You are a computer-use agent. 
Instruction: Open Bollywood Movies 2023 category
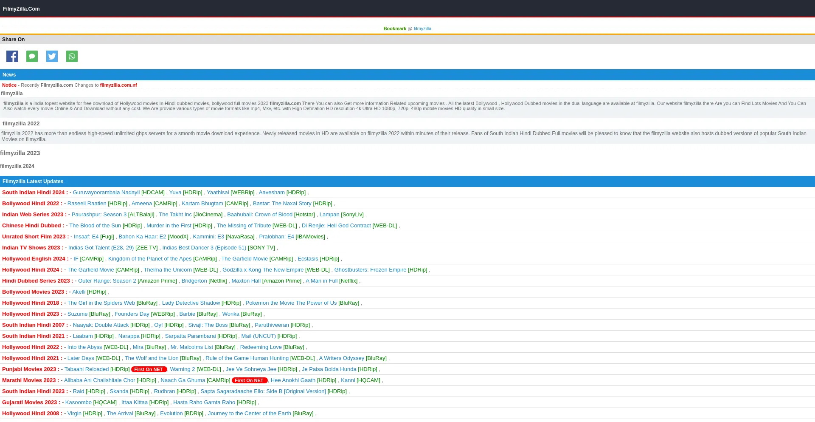(x=33, y=292)
